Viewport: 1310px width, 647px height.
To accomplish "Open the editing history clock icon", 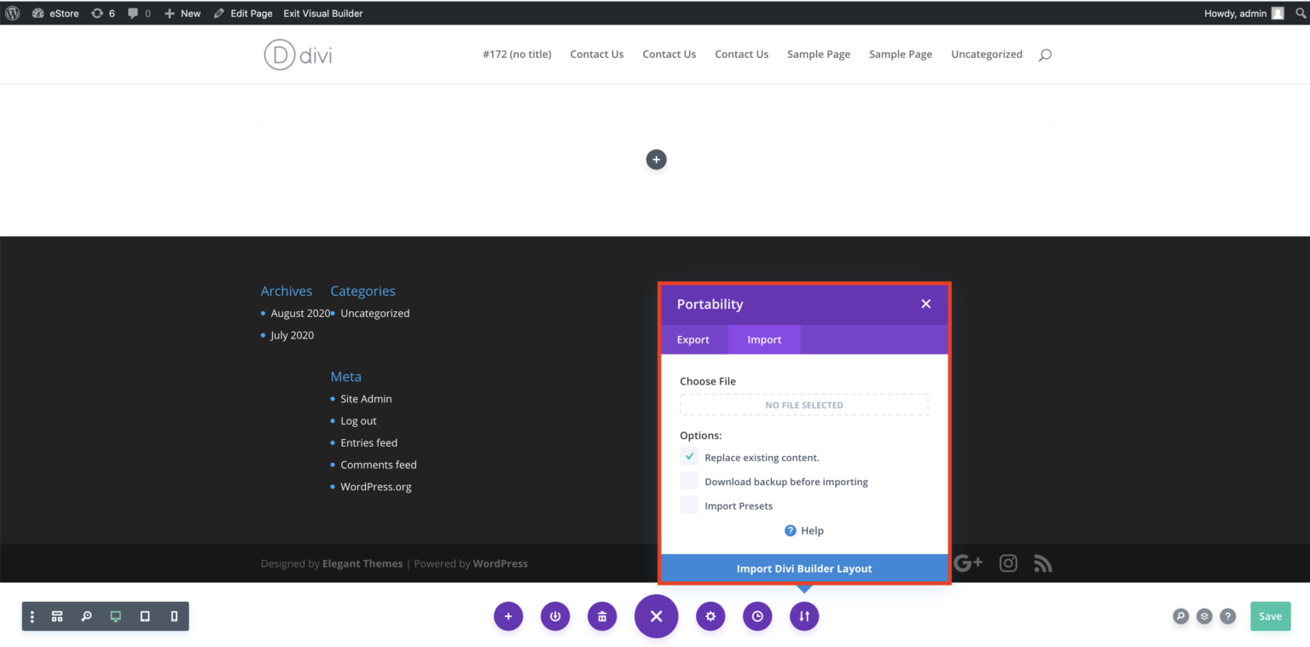I will [x=757, y=616].
